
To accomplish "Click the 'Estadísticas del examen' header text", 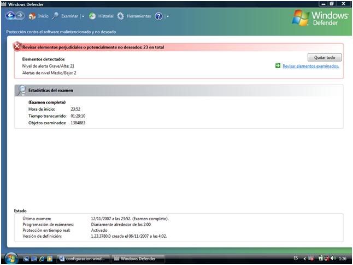I will tap(51, 91).
